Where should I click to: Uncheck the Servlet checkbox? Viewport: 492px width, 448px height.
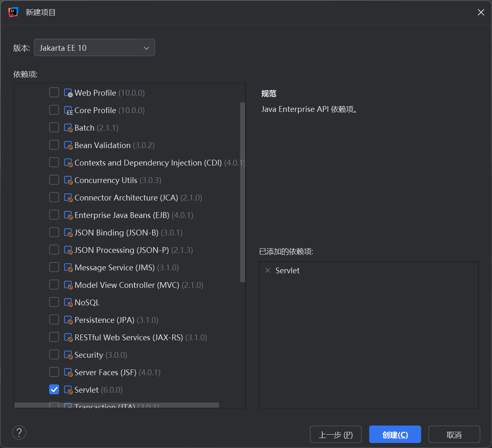tap(54, 389)
